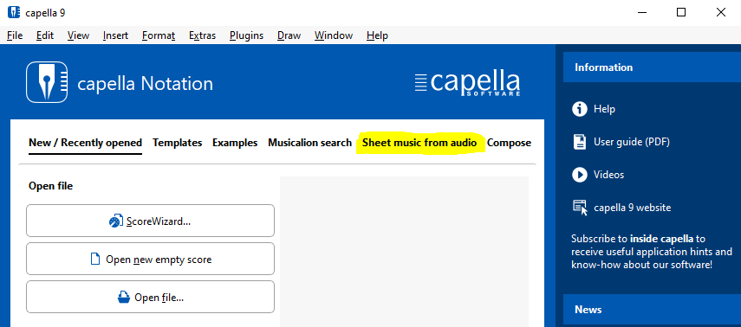This screenshot has width=741, height=327.
Task: Switch to the Templates tab
Action: 177,143
